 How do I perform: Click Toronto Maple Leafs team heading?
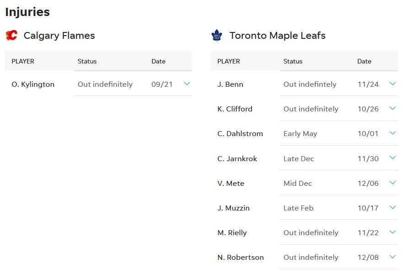coord(277,36)
